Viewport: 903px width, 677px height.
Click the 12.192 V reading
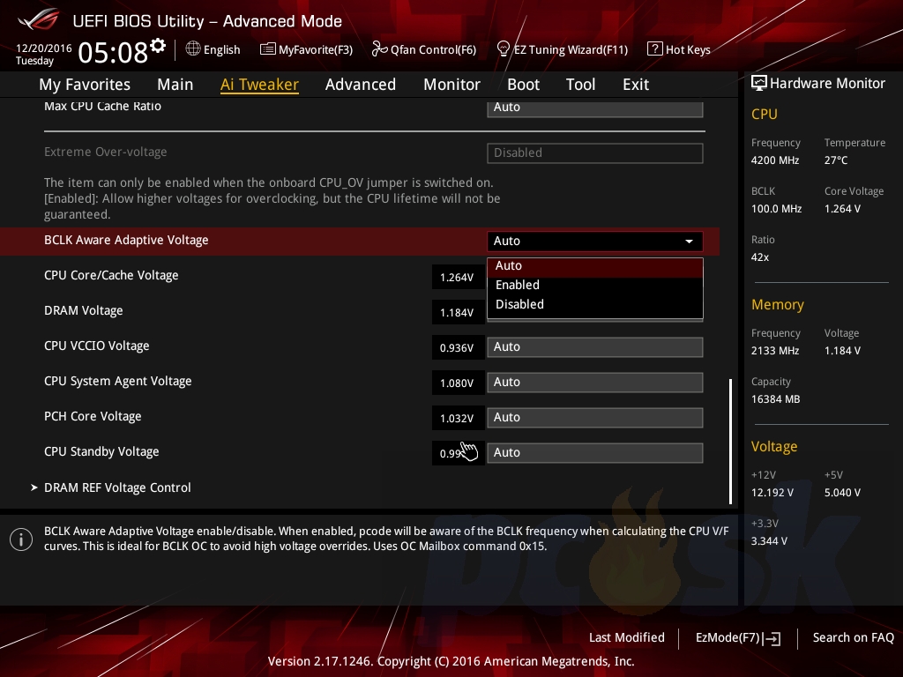point(772,493)
